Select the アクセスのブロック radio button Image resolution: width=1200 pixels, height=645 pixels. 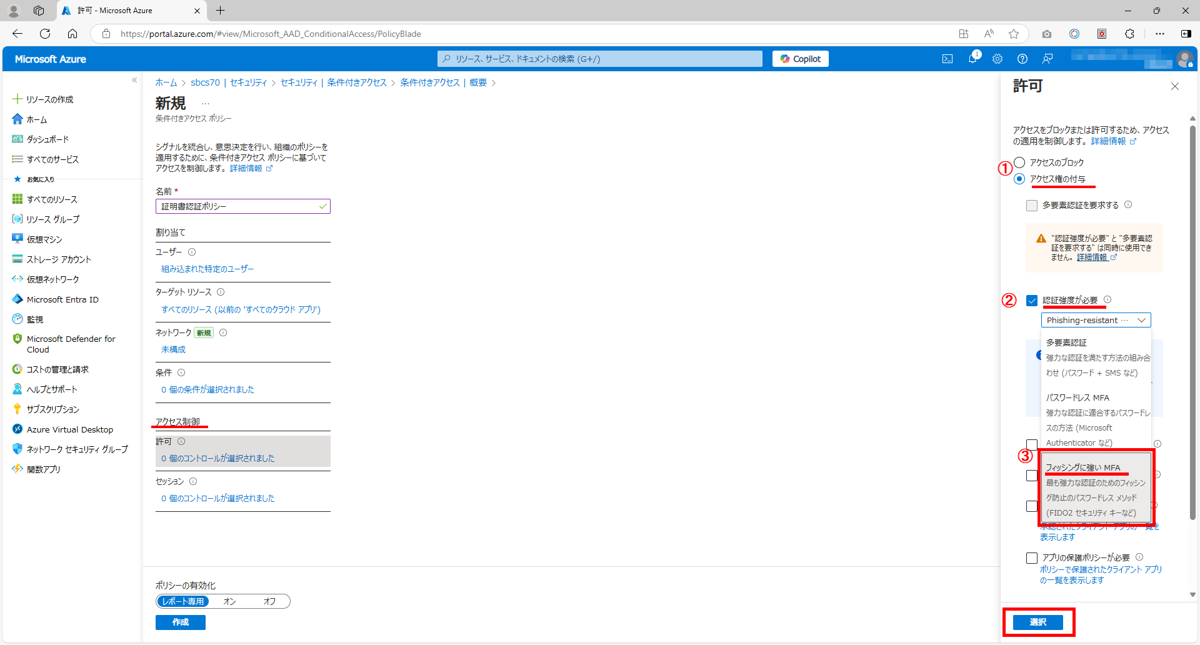[1019, 162]
